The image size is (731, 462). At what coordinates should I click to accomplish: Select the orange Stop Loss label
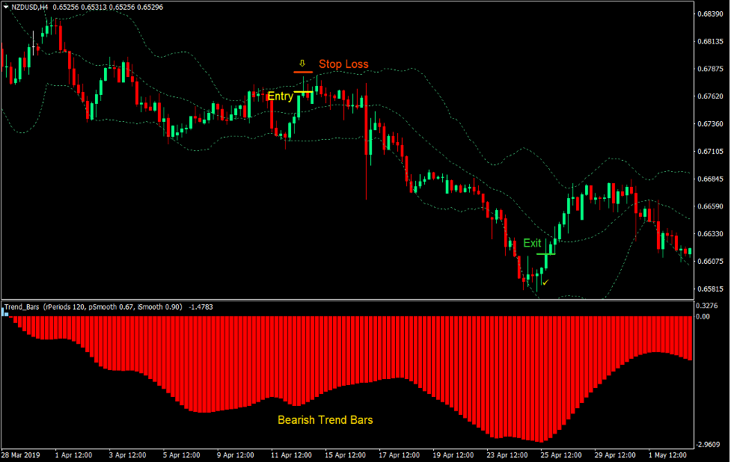pos(343,64)
